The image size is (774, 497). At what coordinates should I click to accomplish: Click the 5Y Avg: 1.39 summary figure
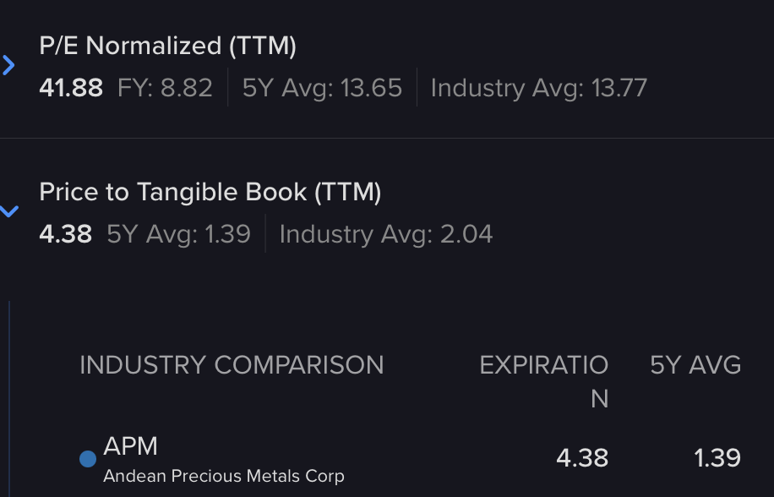[178, 234]
